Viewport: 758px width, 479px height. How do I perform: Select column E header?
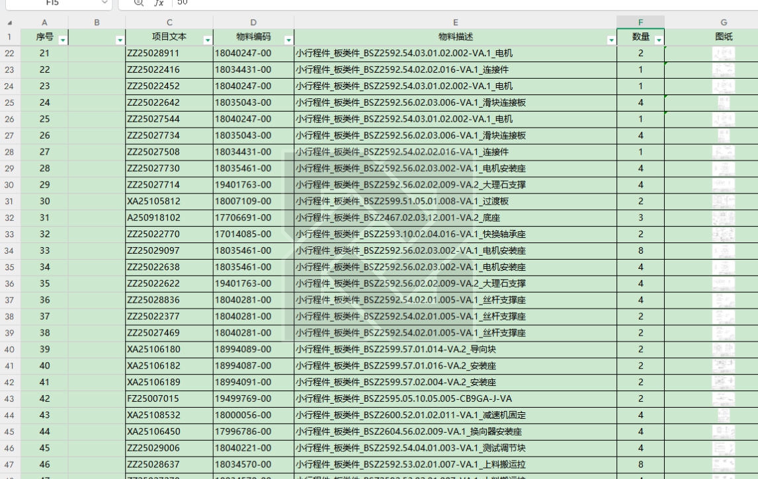point(455,23)
